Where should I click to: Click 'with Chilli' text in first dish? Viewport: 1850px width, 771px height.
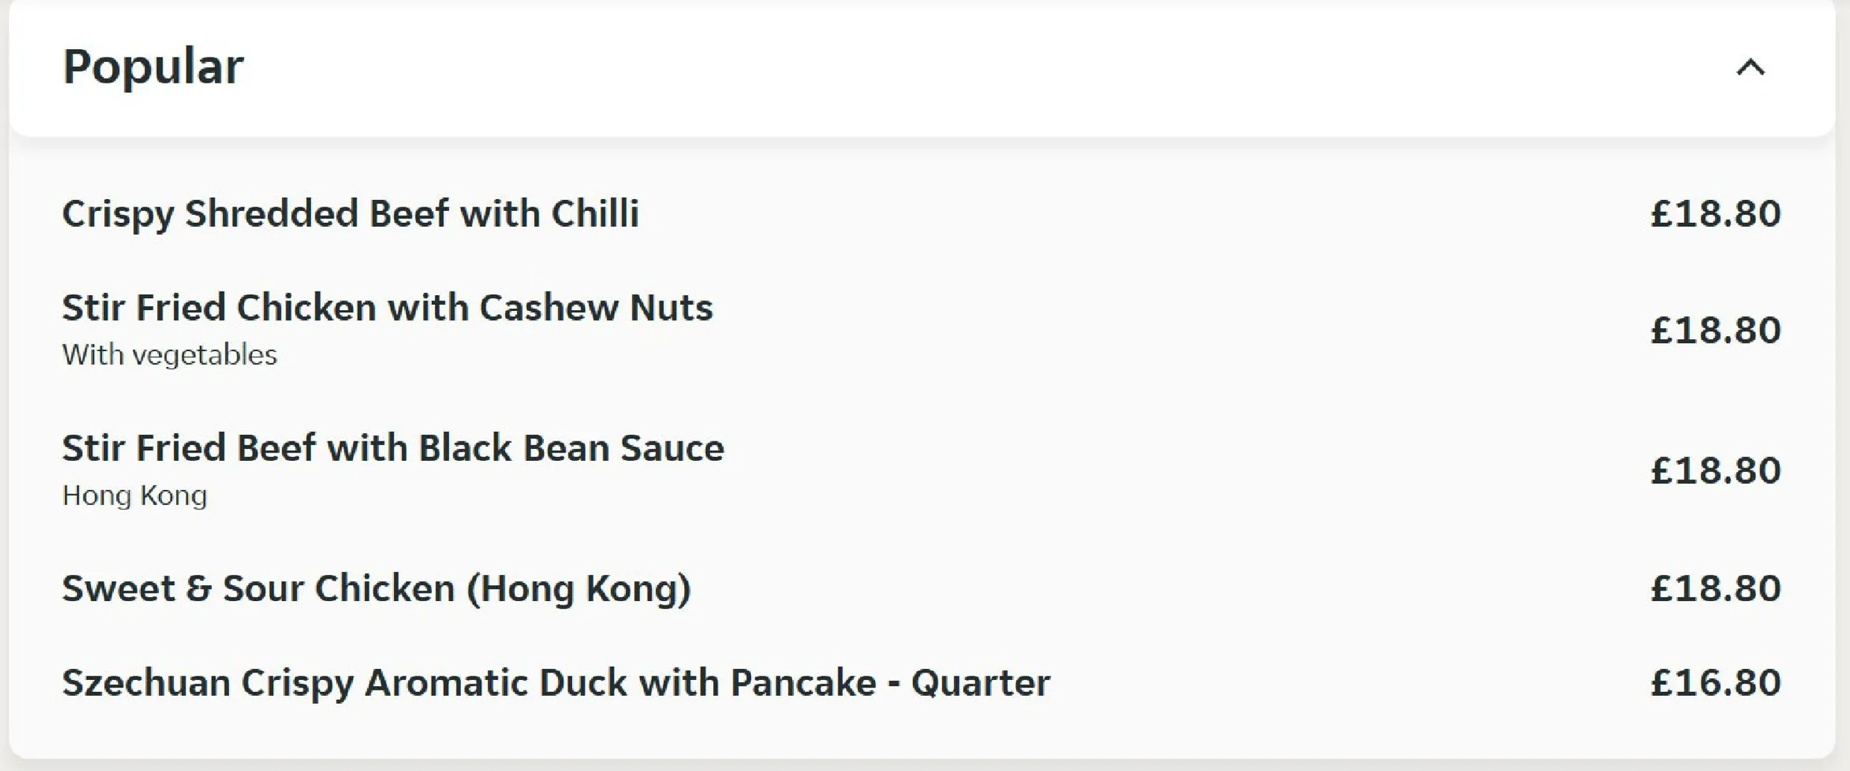(x=550, y=214)
